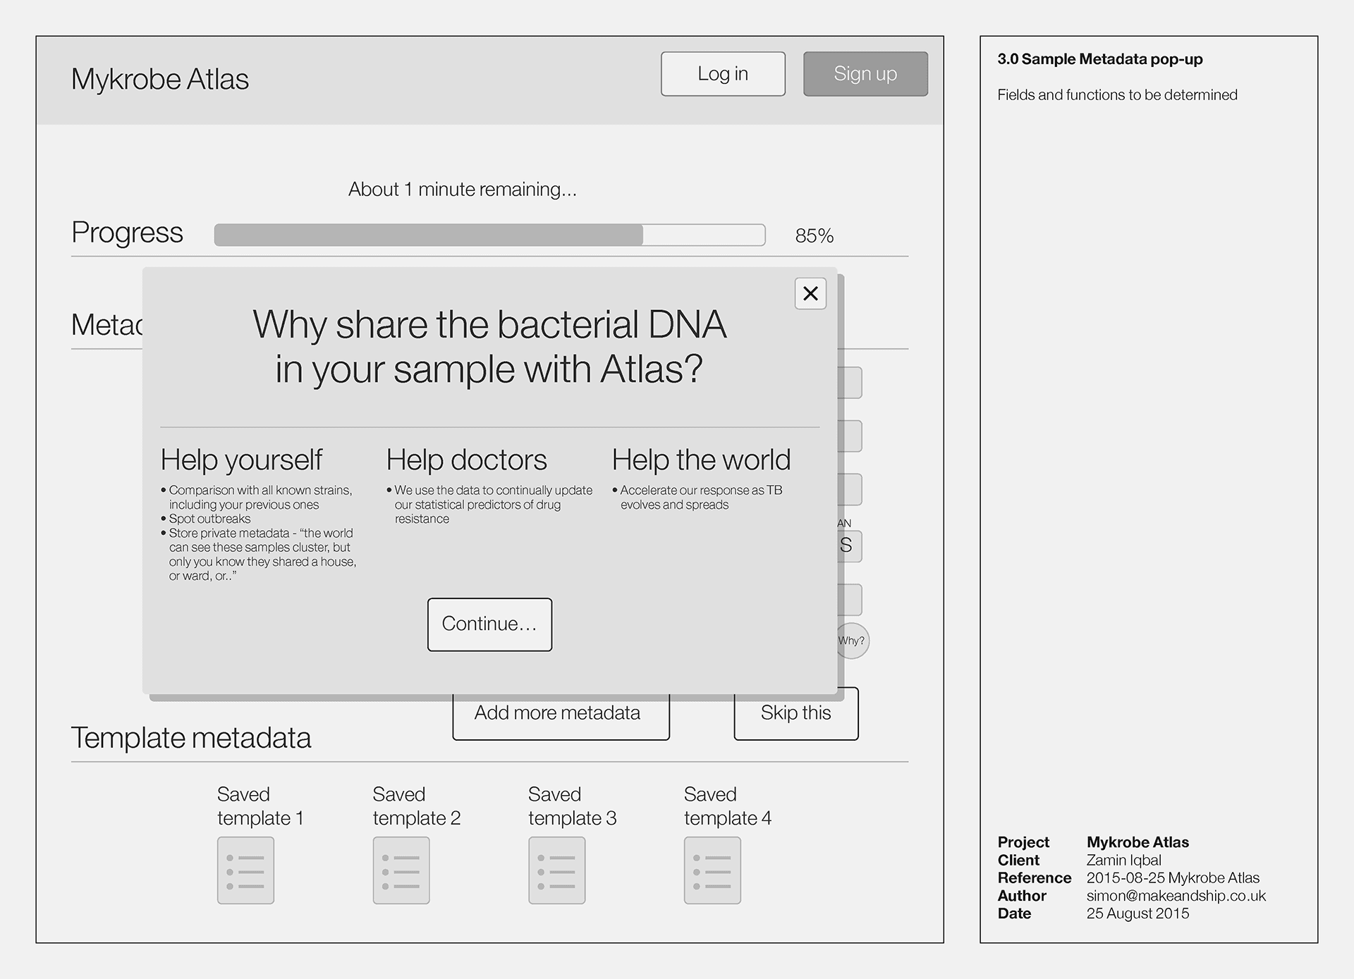Click the Help doctors heading
Screen dimensions: 1354x979
[466, 460]
